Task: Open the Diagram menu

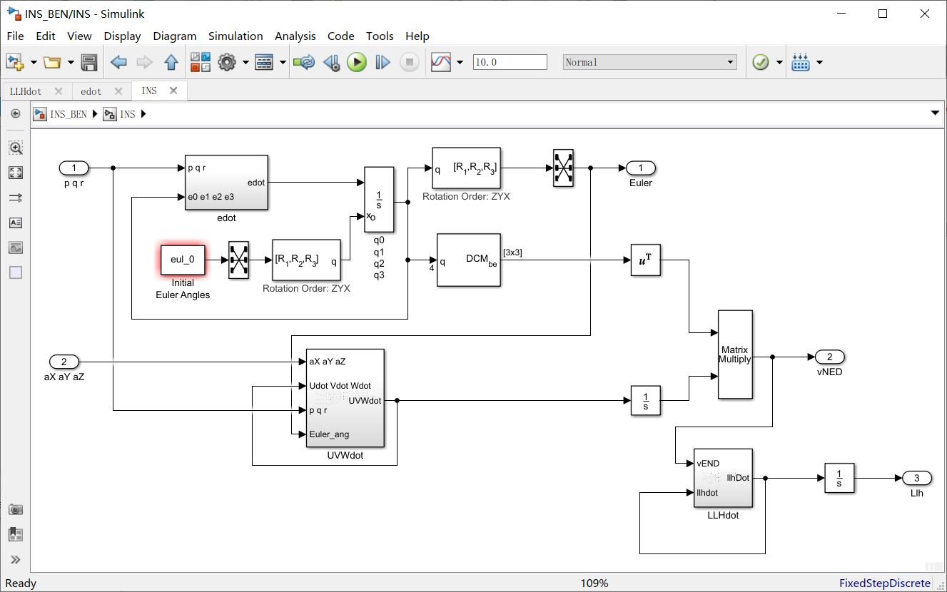Action: (175, 36)
